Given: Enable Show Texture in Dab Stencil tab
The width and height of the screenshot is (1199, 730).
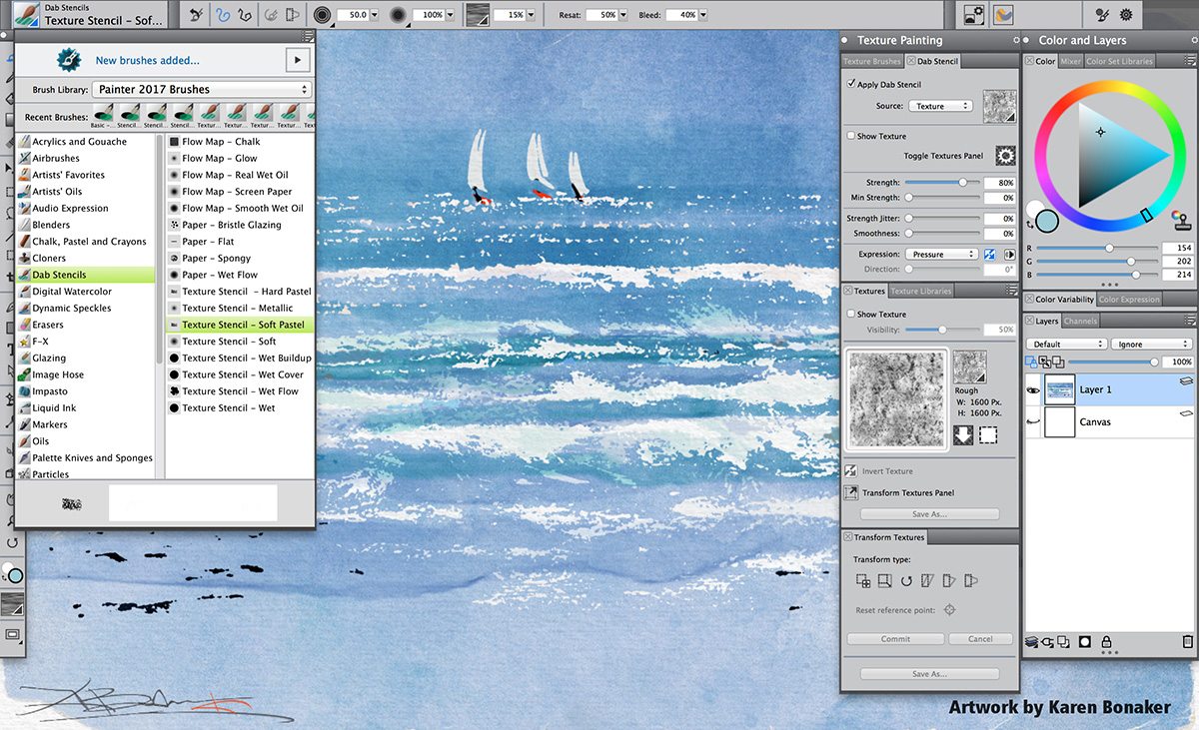Looking at the screenshot, I should pyautogui.click(x=851, y=136).
